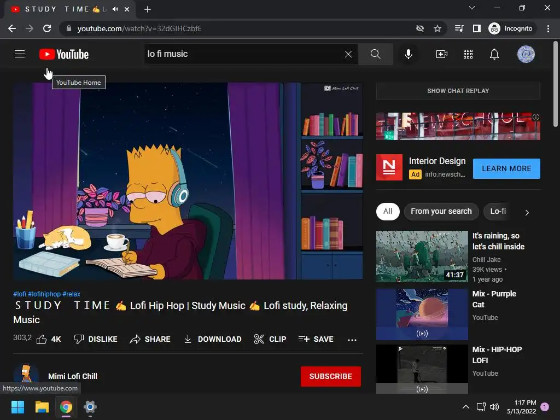Open the notifications bell
560x420 pixels.
click(x=494, y=54)
